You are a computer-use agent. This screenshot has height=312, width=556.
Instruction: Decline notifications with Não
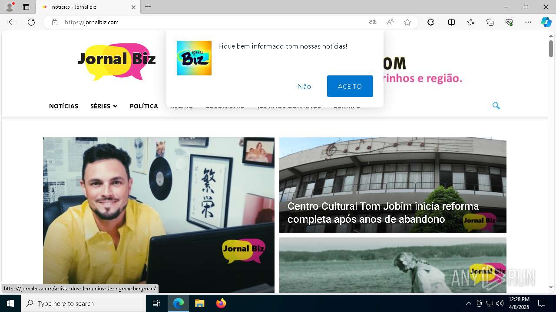[304, 86]
